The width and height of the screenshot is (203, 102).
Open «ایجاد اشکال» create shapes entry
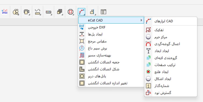pyautogui.click(x=171, y=79)
